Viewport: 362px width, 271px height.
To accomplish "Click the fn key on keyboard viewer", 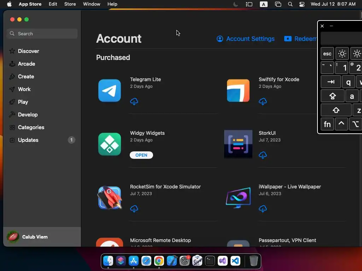I will (x=327, y=124).
